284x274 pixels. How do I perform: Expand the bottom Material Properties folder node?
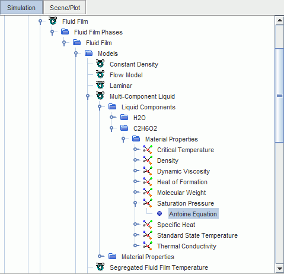100,256
